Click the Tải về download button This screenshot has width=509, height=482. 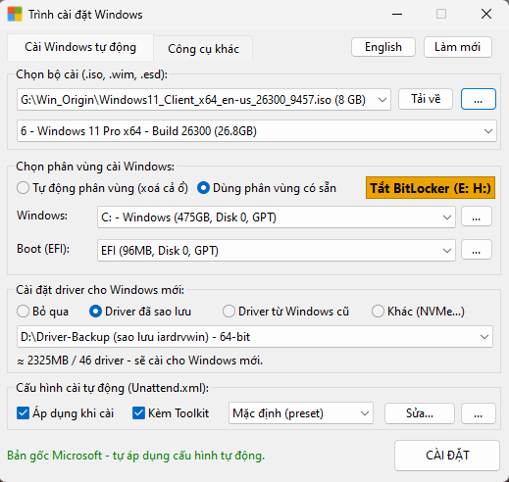[x=426, y=99]
